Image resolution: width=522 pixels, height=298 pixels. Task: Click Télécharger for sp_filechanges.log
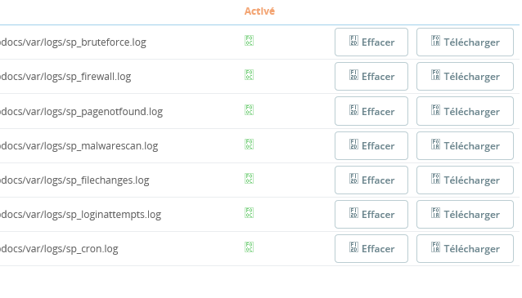click(465, 180)
